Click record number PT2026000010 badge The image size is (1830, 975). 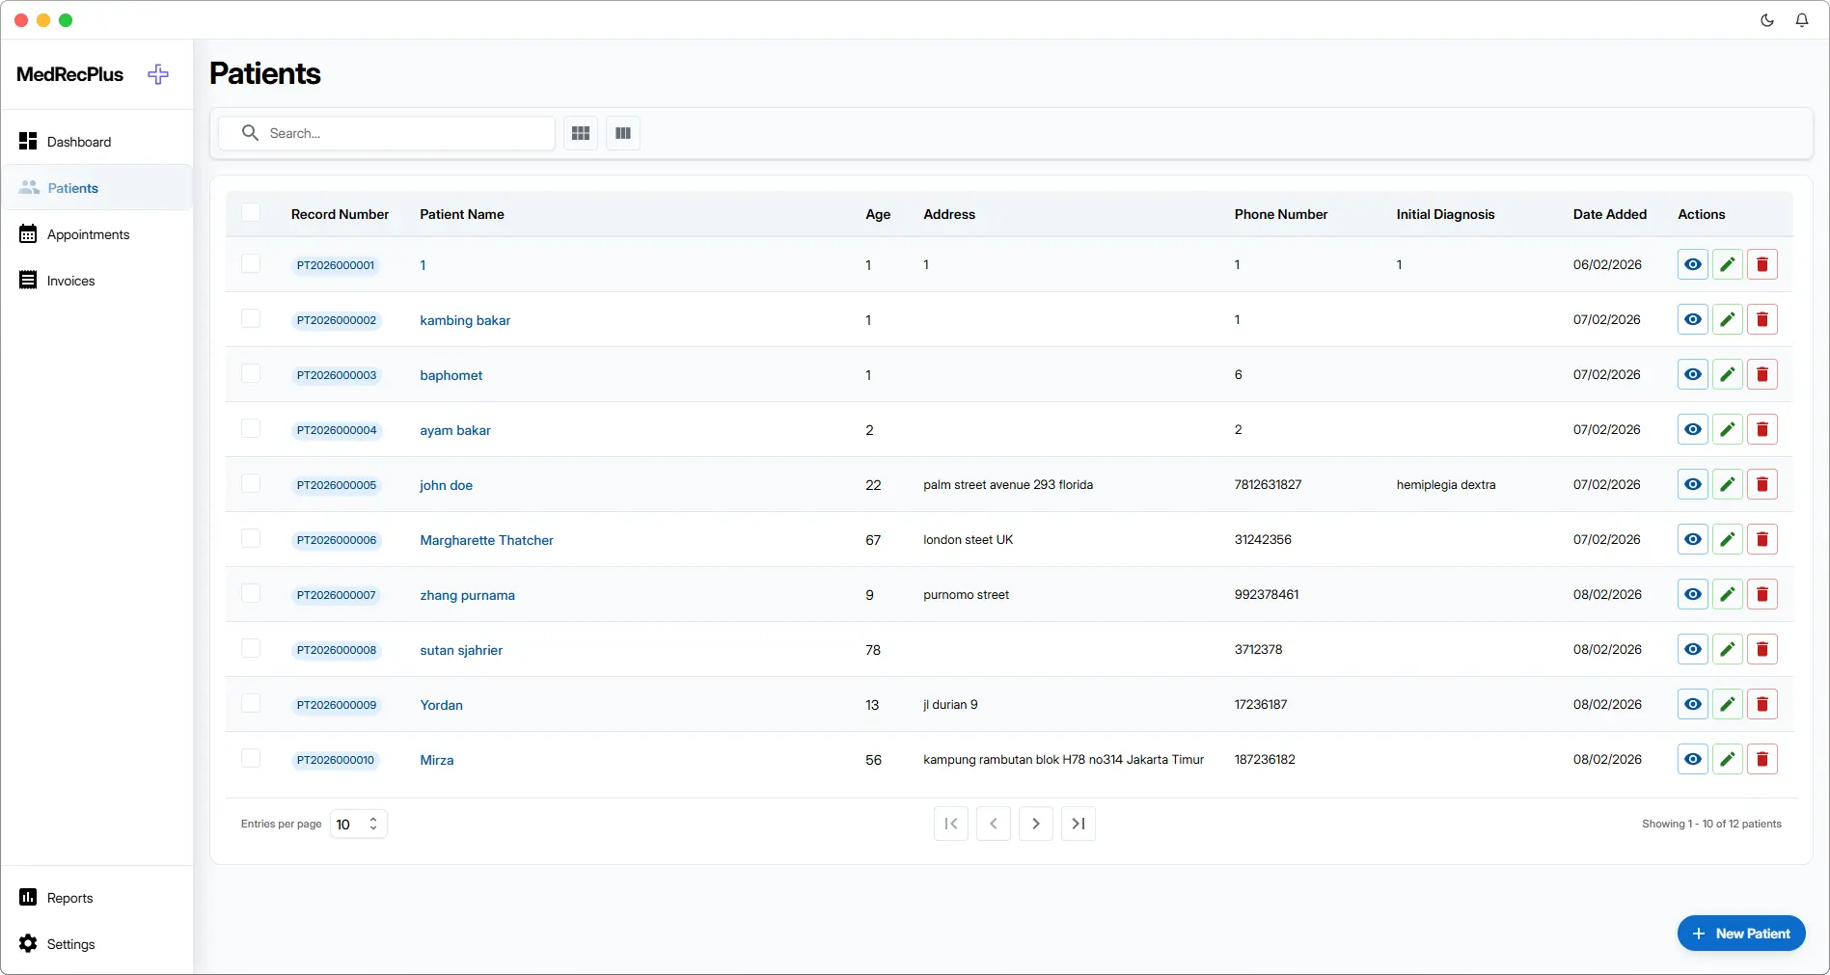335,760
